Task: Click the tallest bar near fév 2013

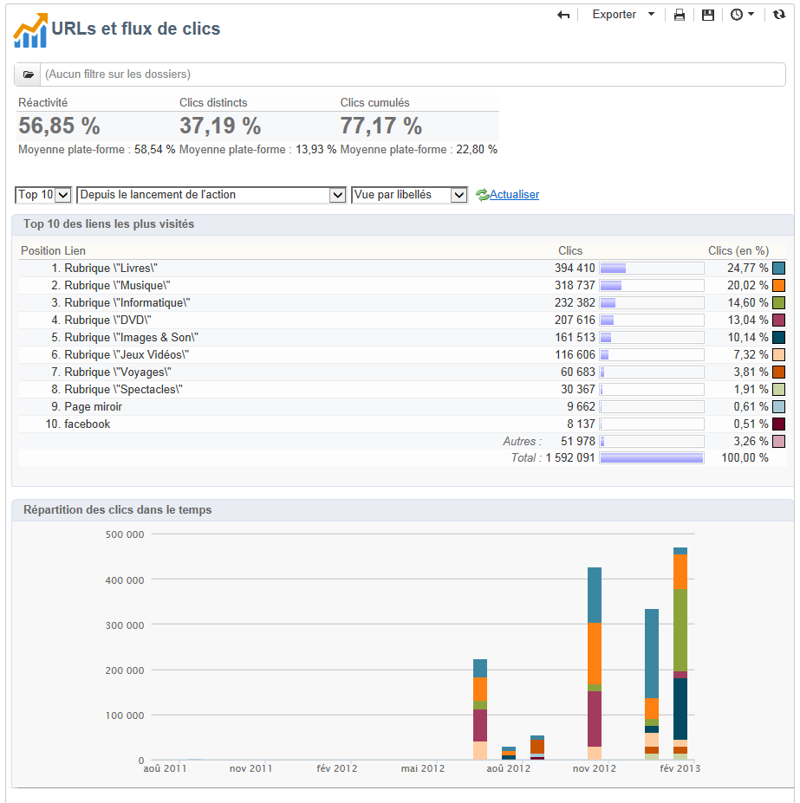Action: click(680, 654)
